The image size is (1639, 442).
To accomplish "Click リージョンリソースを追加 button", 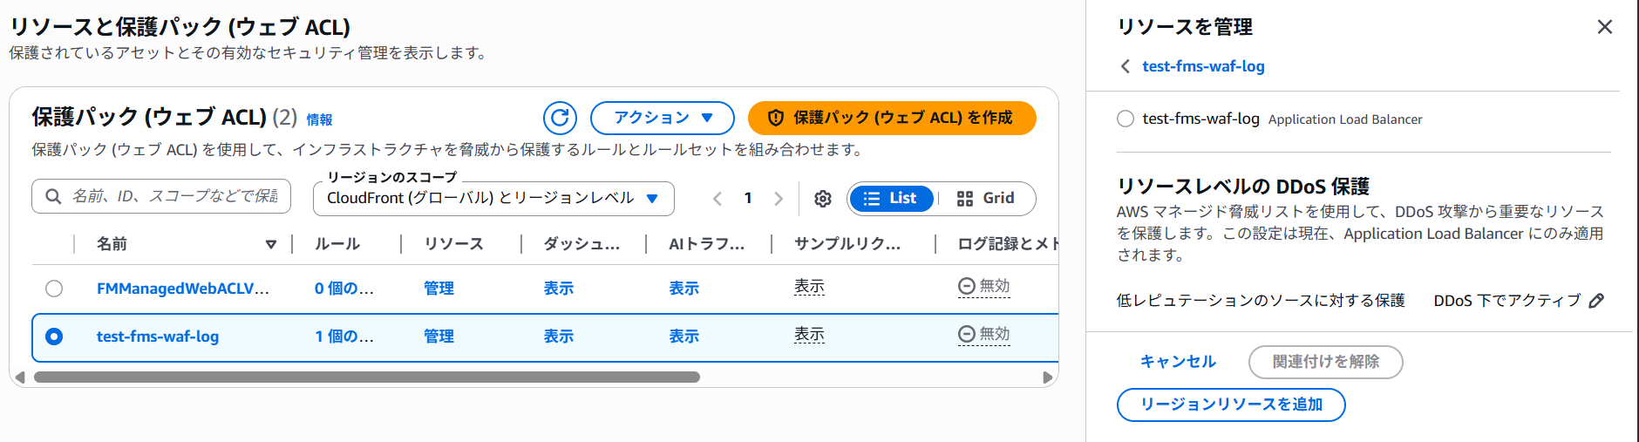I will click(x=1230, y=405).
